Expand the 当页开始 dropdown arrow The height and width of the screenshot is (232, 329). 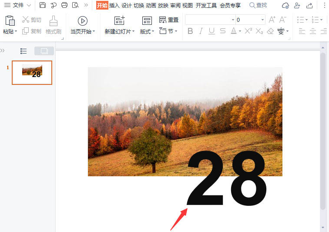[94, 31]
